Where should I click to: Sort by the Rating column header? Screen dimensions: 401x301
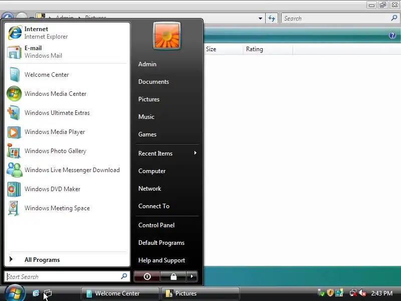[x=268, y=49]
